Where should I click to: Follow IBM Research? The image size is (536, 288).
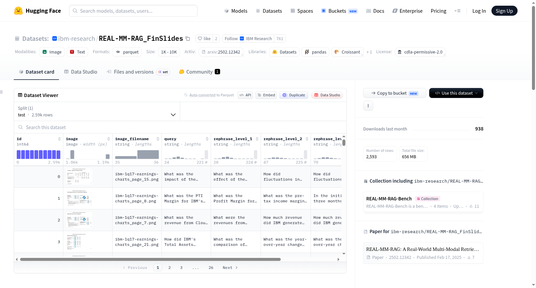coord(248,38)
